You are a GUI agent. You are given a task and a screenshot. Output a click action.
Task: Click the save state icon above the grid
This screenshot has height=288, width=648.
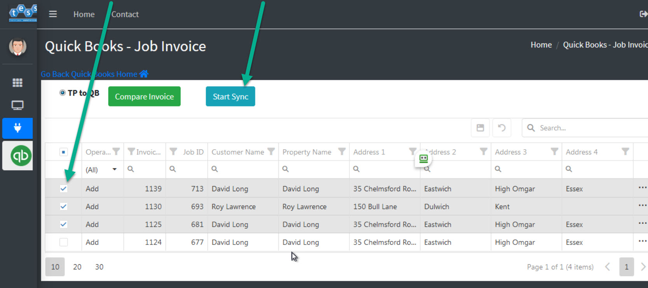pos(480,128)
